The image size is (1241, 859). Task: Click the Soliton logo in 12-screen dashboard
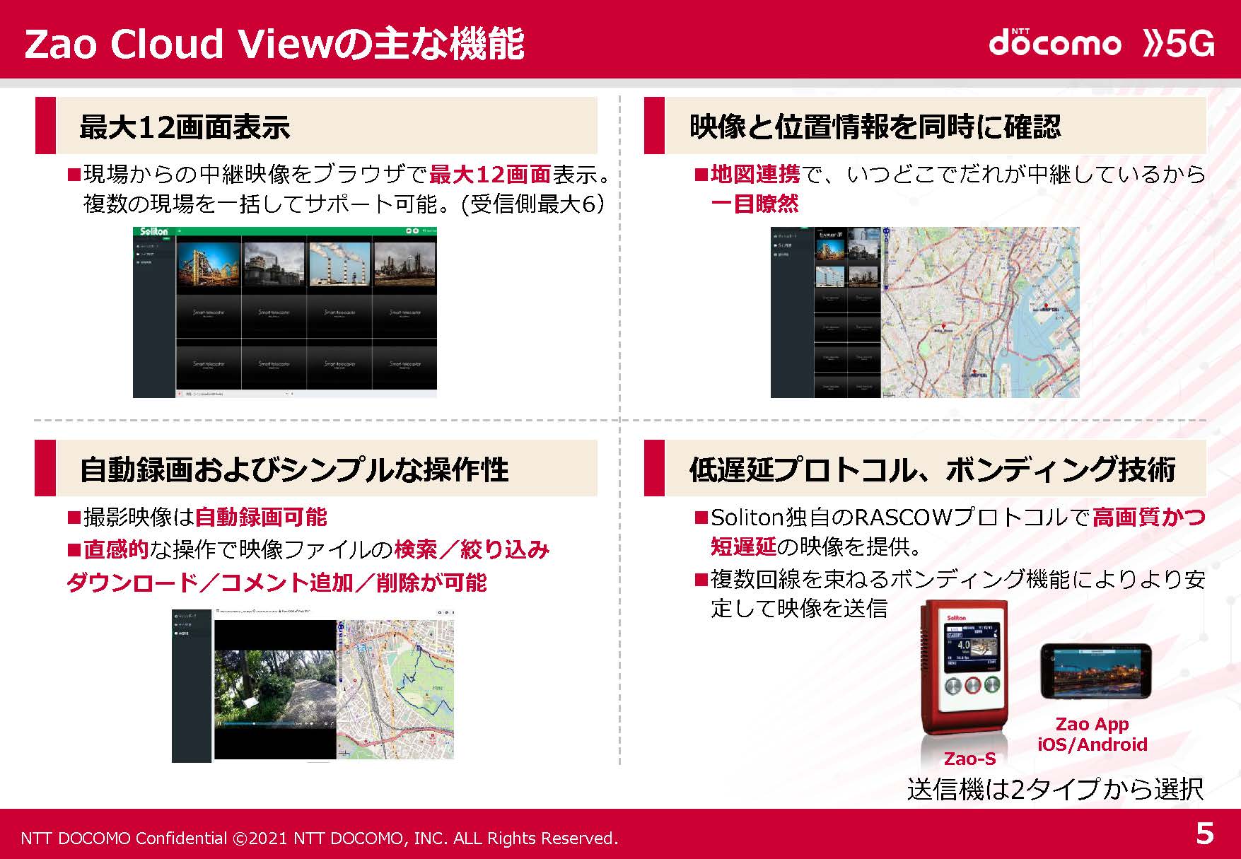153,231
